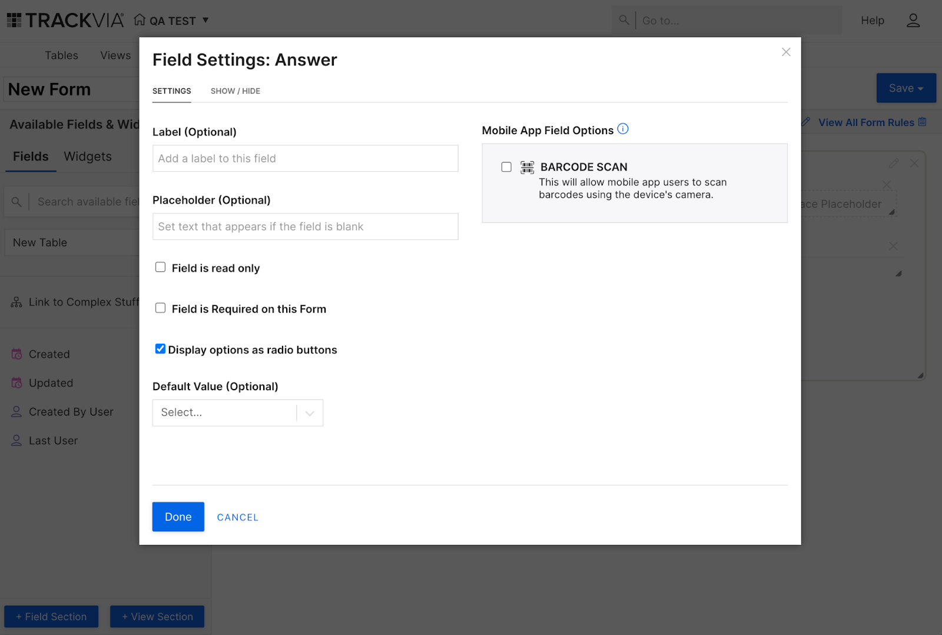Click the Done button
This screenshot has height=635, width=942.
(178, 517)
